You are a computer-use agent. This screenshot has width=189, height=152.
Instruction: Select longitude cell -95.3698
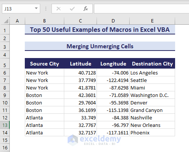point(113,103)
